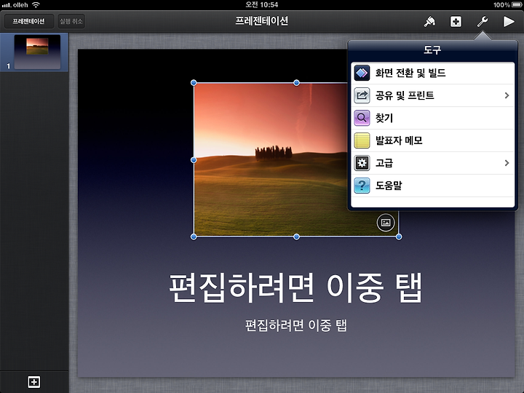Click the transitions and builds diamond icon
This screenshot has width=524, height=393.
click(x=362, y=73)
